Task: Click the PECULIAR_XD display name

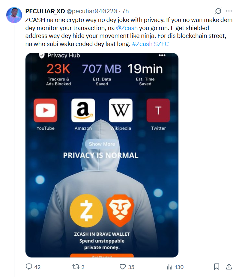Action: (x=45, y=11)
